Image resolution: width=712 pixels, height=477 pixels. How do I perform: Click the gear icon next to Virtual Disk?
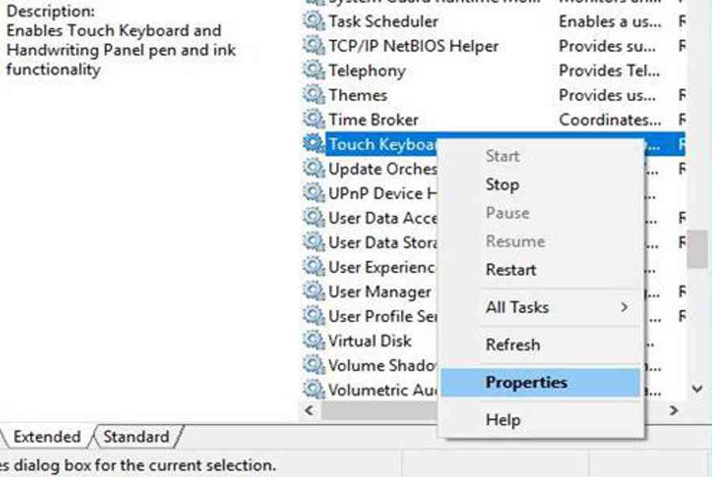[x=314, y=340]
